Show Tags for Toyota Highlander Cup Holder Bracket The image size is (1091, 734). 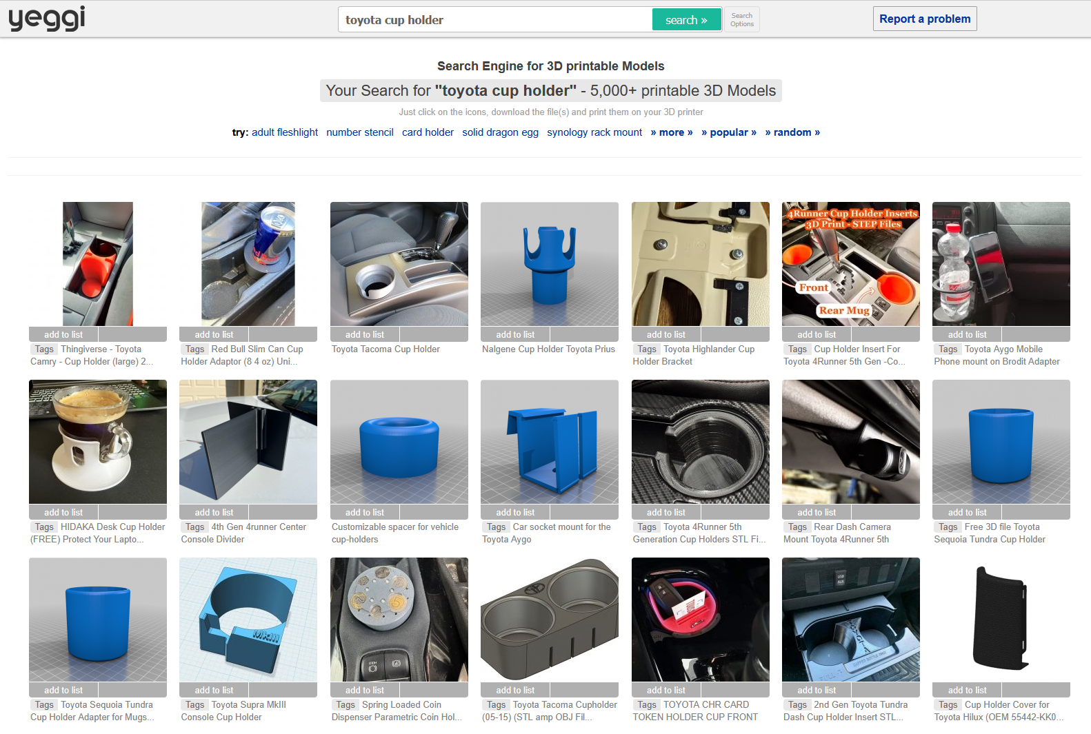pos(647,349)
